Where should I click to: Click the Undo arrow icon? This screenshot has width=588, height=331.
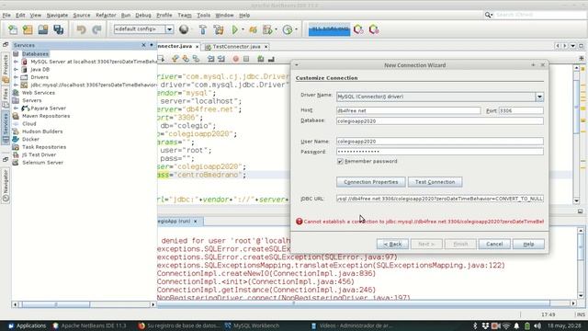(x=81, y=29)
